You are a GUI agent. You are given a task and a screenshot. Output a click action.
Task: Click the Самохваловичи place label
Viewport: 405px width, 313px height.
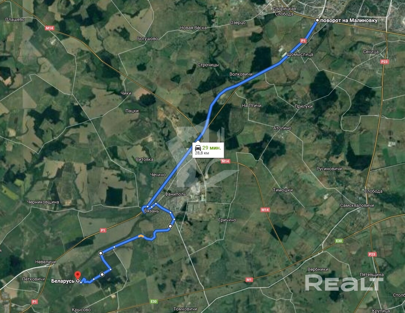click(357, 205)
